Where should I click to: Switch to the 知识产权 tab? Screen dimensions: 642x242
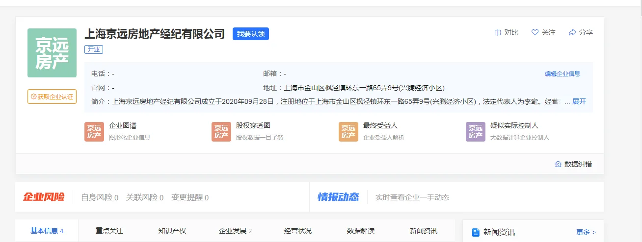tap(172, 231)
